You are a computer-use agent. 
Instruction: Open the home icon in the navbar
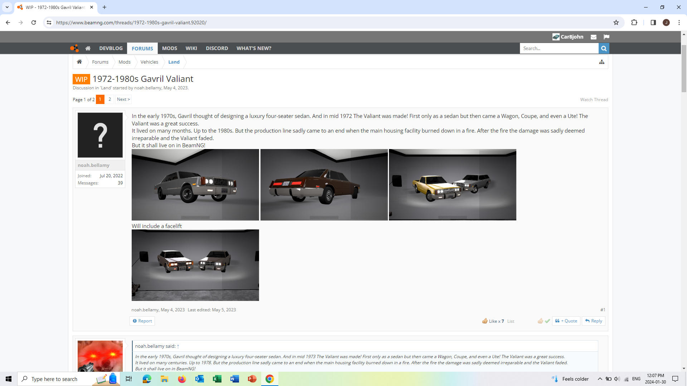point(88,48)
